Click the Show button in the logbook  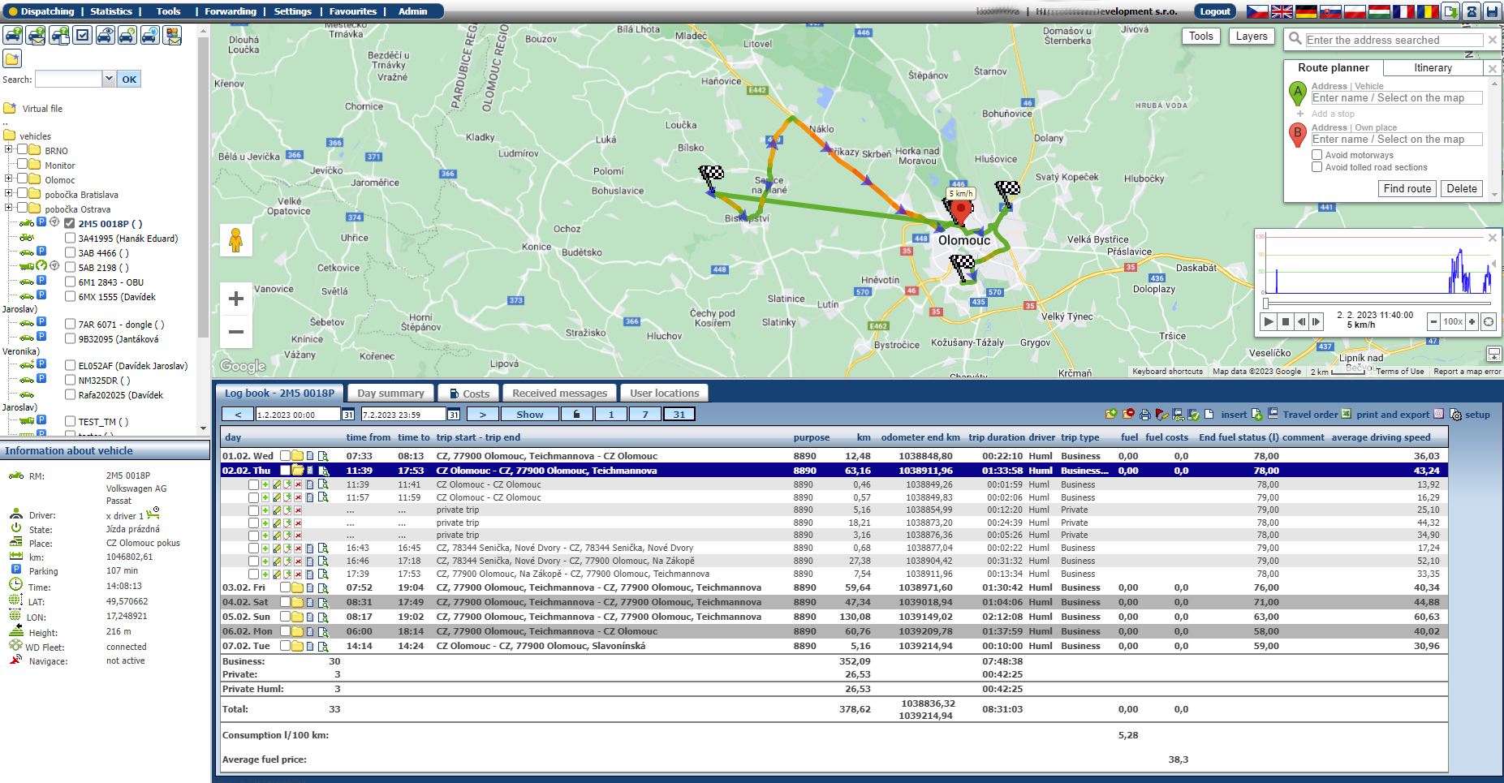(529, 414)
